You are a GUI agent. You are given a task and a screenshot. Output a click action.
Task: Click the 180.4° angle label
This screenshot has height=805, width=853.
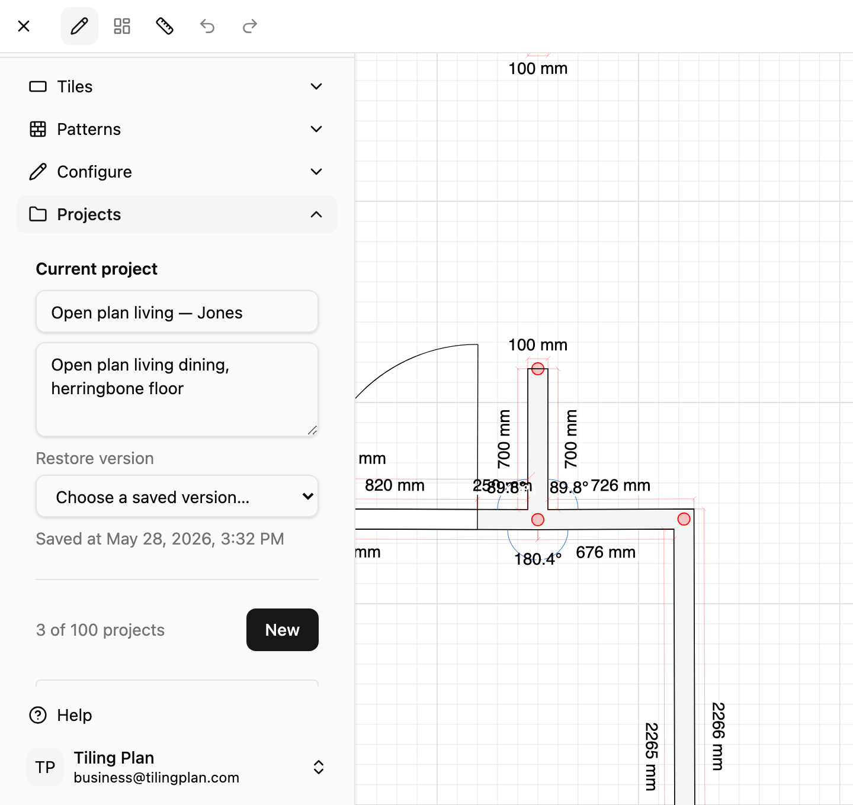[538, 559]
